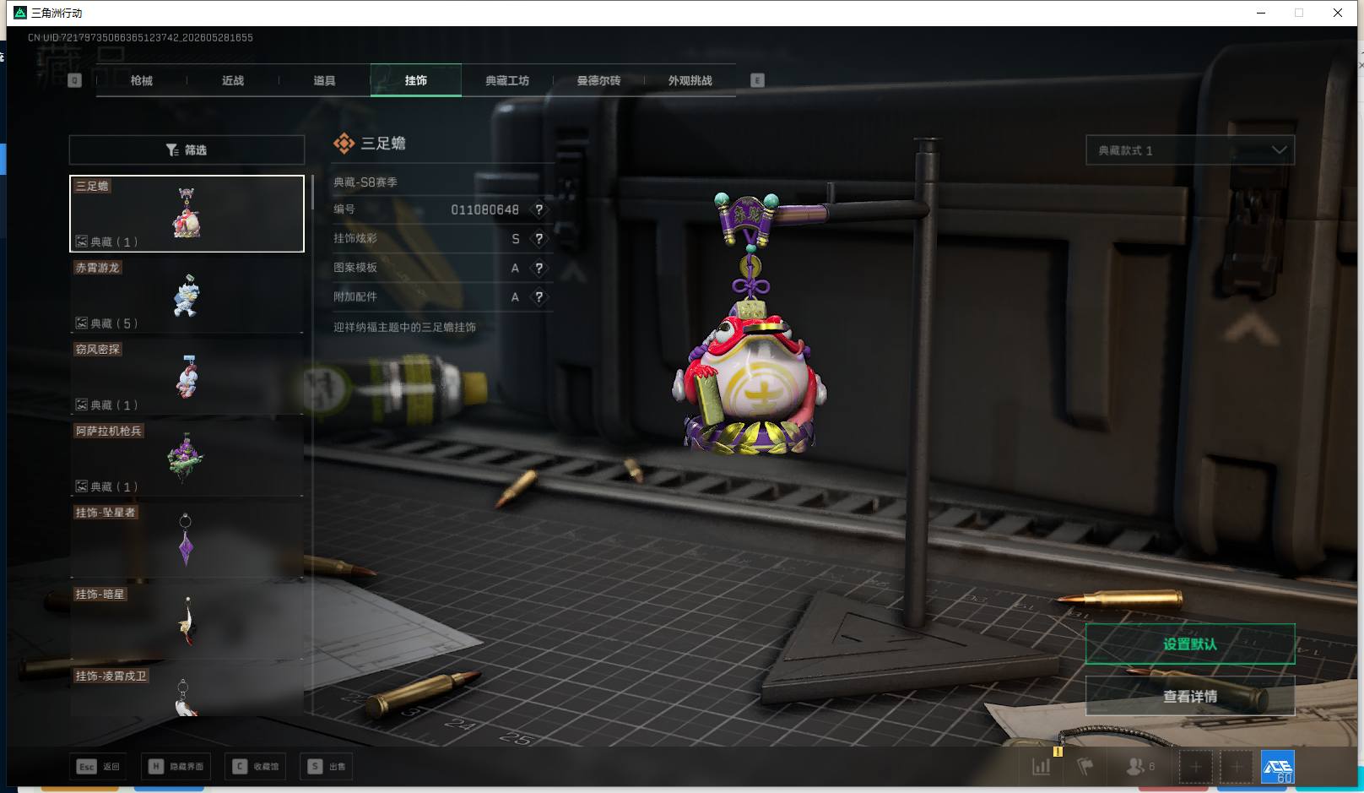This screenshot has height=793, width=1364.
Task: Open the 枪械 firearms tab
Action: click(x=142, y=80)
